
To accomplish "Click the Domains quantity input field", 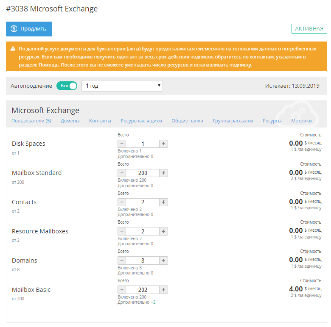I will (143, 260).
